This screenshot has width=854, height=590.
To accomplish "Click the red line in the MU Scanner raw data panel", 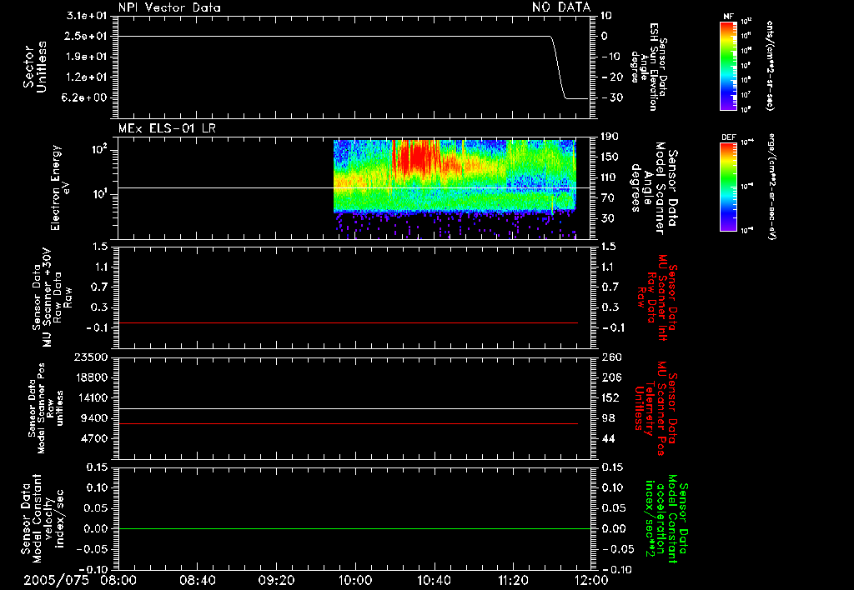I will pyautogui.click(x=348, y=323).
